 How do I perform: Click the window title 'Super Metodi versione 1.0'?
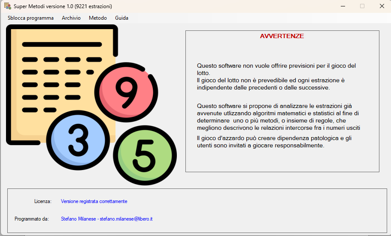tap(63, 6)
